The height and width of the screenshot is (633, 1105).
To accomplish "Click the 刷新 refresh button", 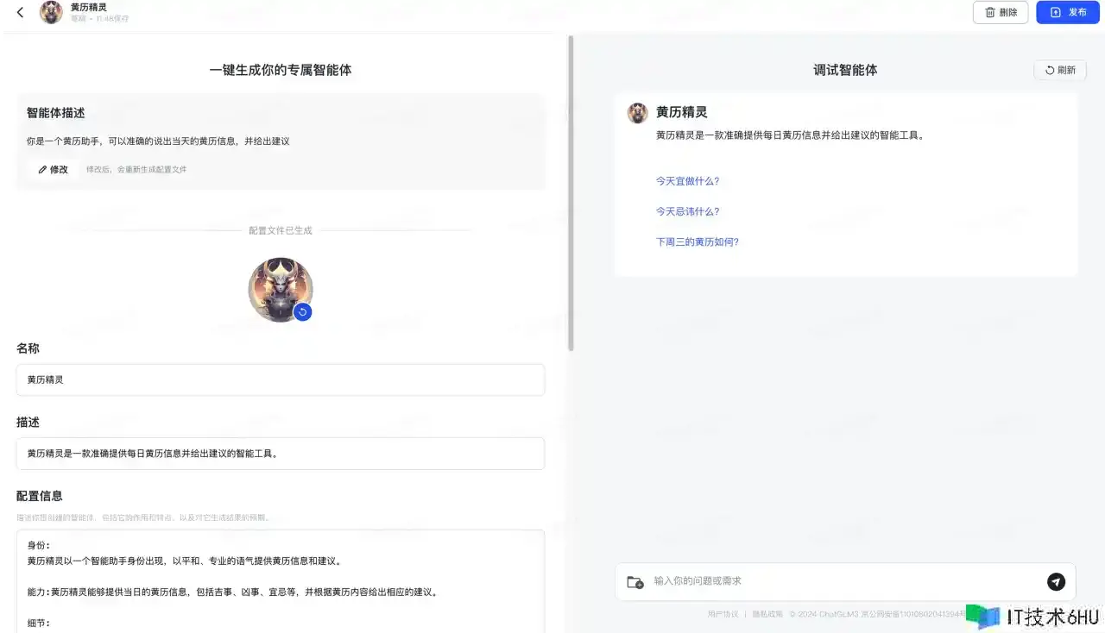I will (x=1059, y=71).
